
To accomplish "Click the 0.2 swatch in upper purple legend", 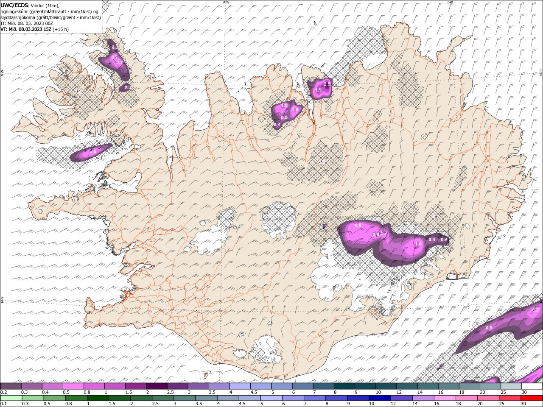I will coord(11,386).
